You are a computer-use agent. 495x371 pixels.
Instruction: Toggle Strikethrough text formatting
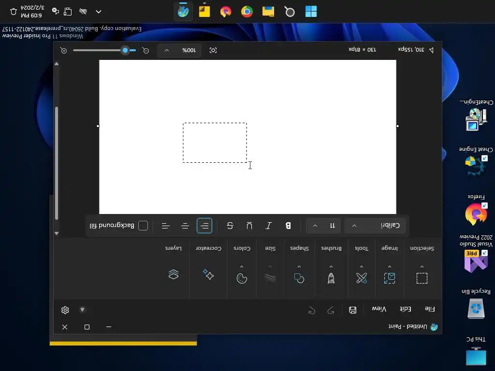(230, 226)
